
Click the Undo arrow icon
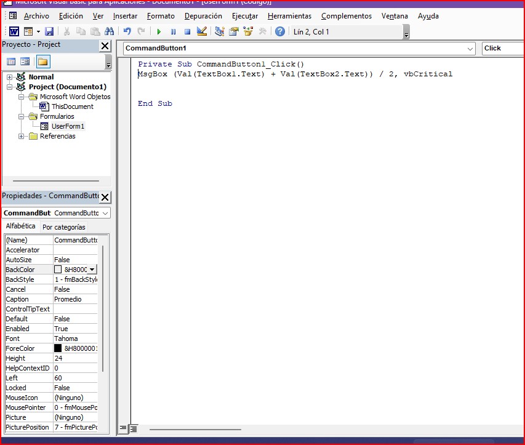tap(127, 31)
